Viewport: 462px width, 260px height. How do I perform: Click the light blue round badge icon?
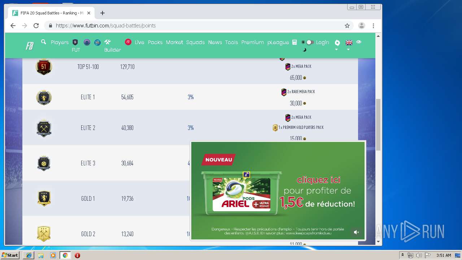[x=97, y=42]
